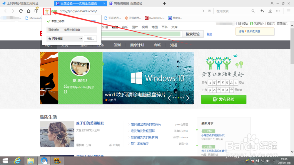The width and height of the screenshot is (294, 165).
Task: Click the 搜索经验 search button
Action: 193,34
